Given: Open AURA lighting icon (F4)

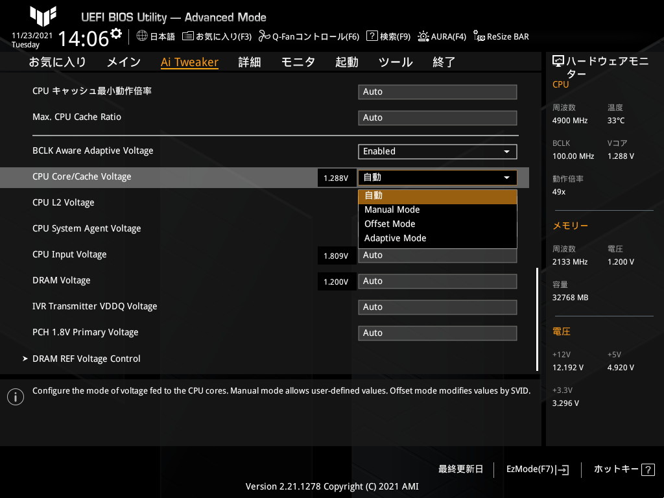Looking at the screenshot, I should [423, 36].
